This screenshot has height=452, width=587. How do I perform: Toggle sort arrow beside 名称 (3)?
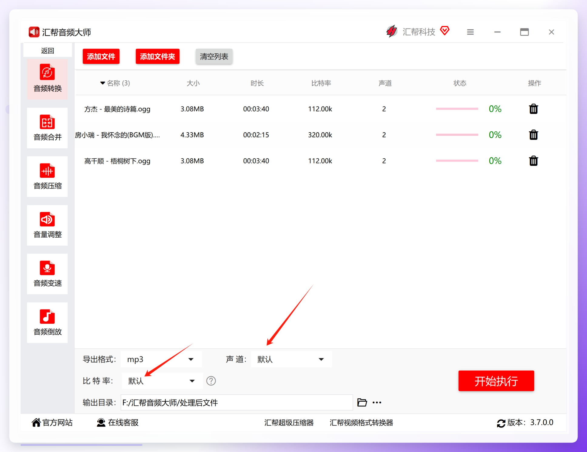(x=102, y=83)
